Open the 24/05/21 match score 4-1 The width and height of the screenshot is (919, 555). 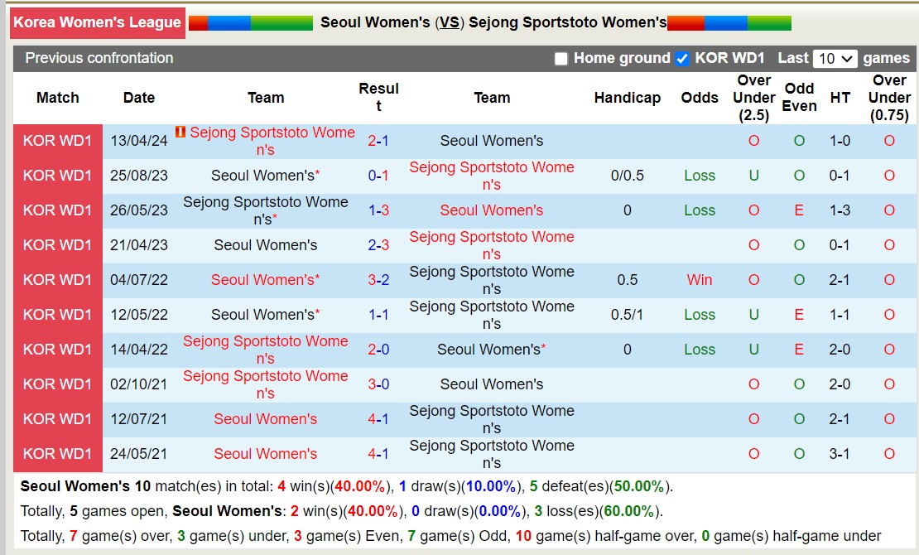(x=378, y=454)
